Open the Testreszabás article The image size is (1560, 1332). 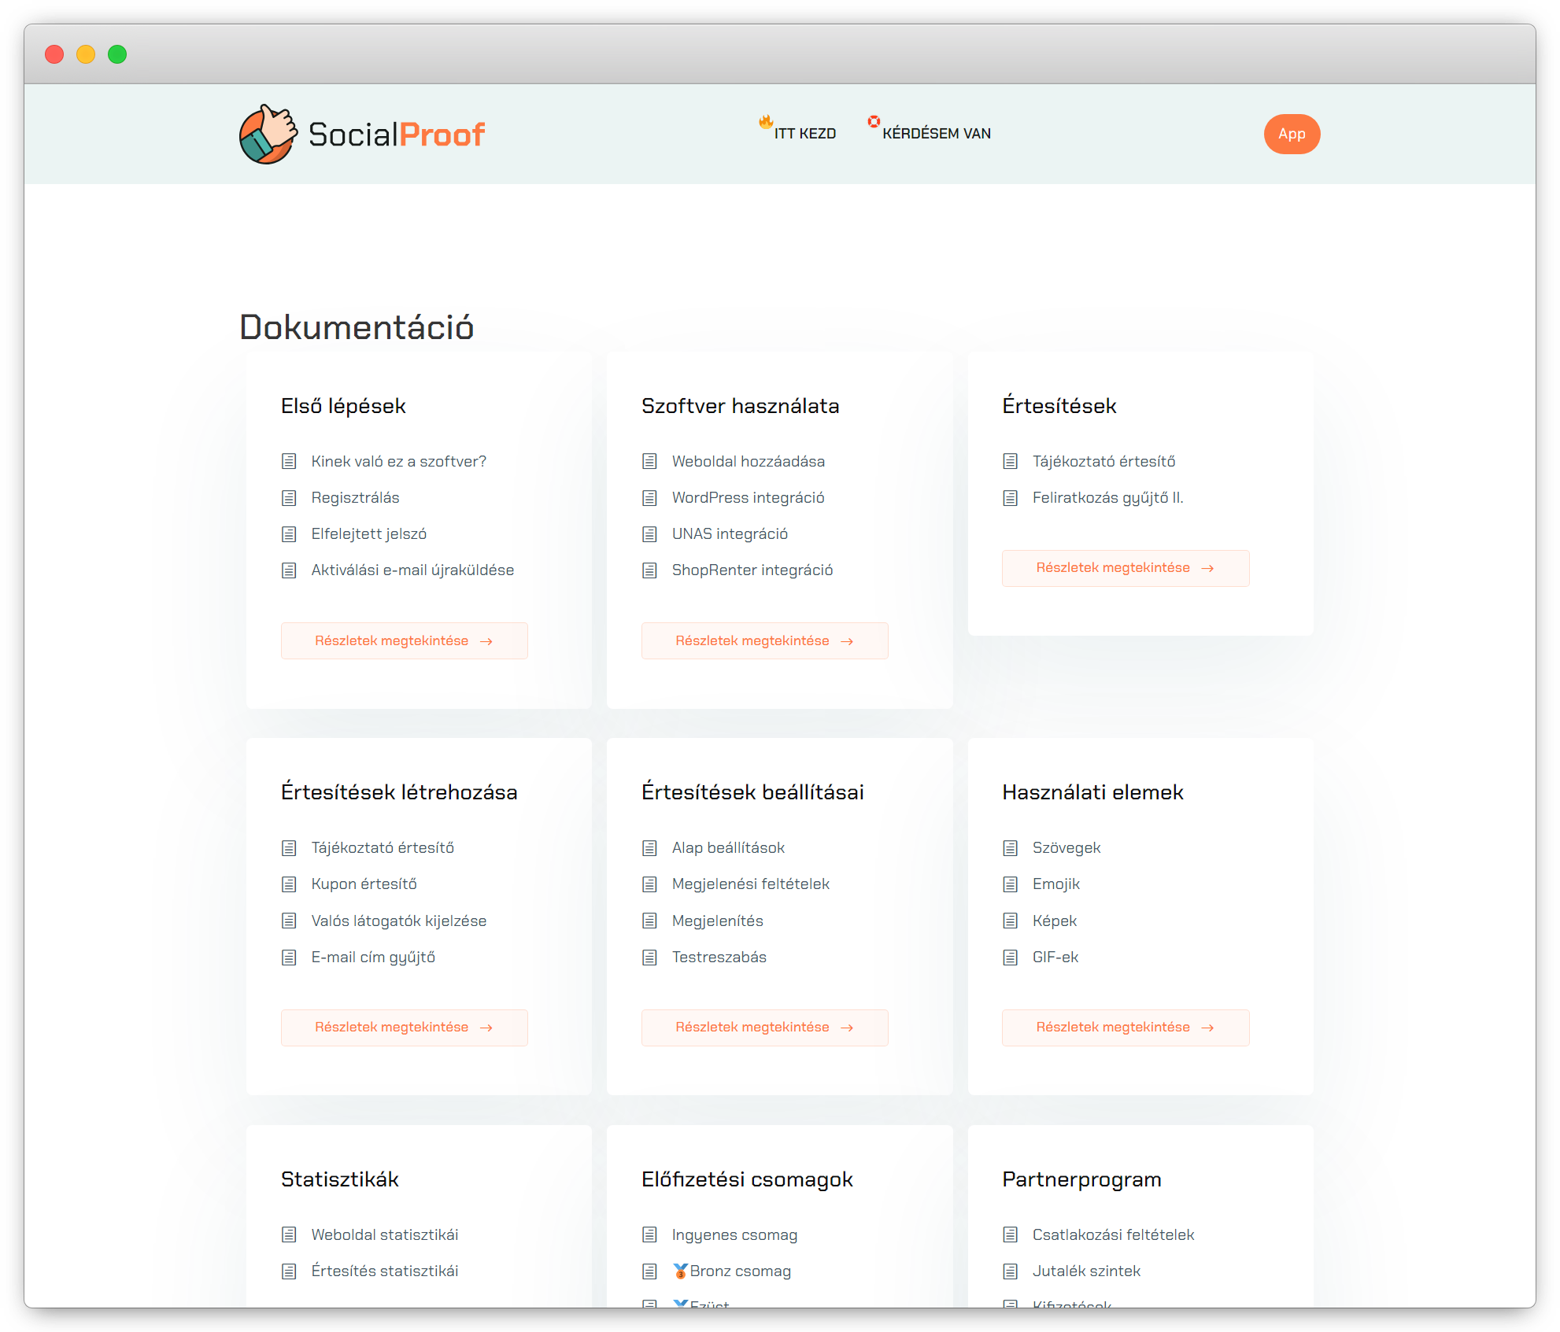click(719, 957)
